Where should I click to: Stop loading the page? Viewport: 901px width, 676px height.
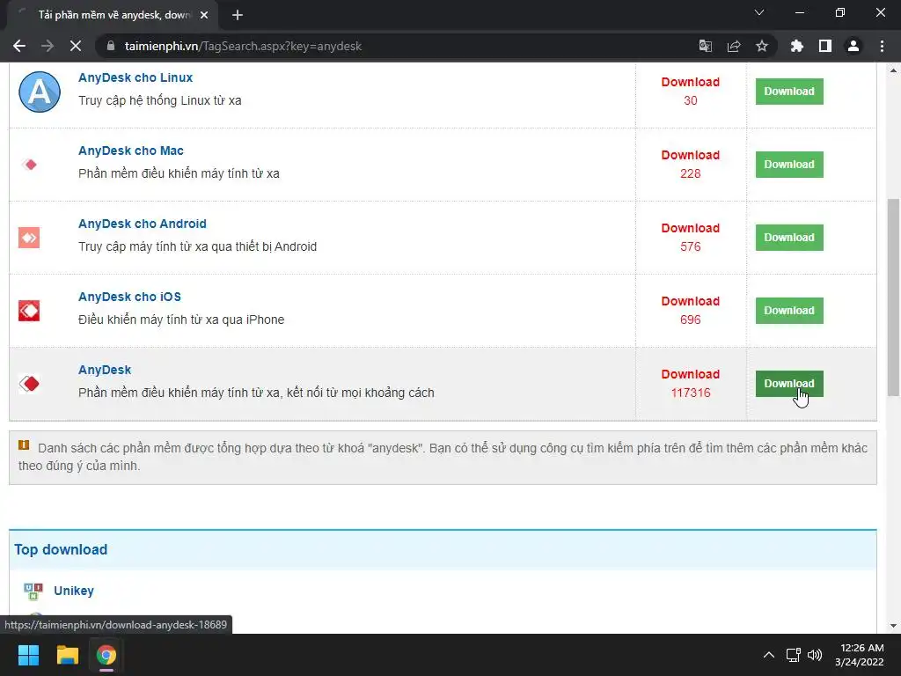(76, 46)
